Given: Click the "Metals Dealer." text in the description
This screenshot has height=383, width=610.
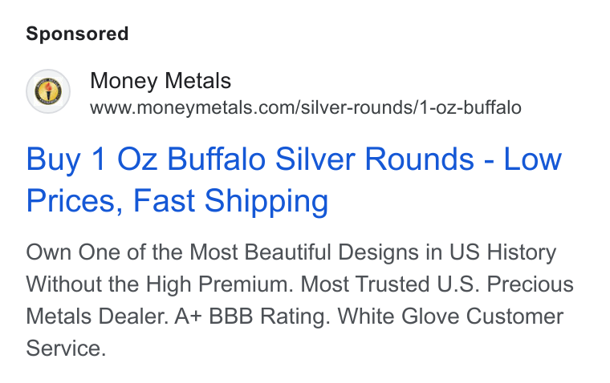Looking at the screenshot, I should pos(97,316).
